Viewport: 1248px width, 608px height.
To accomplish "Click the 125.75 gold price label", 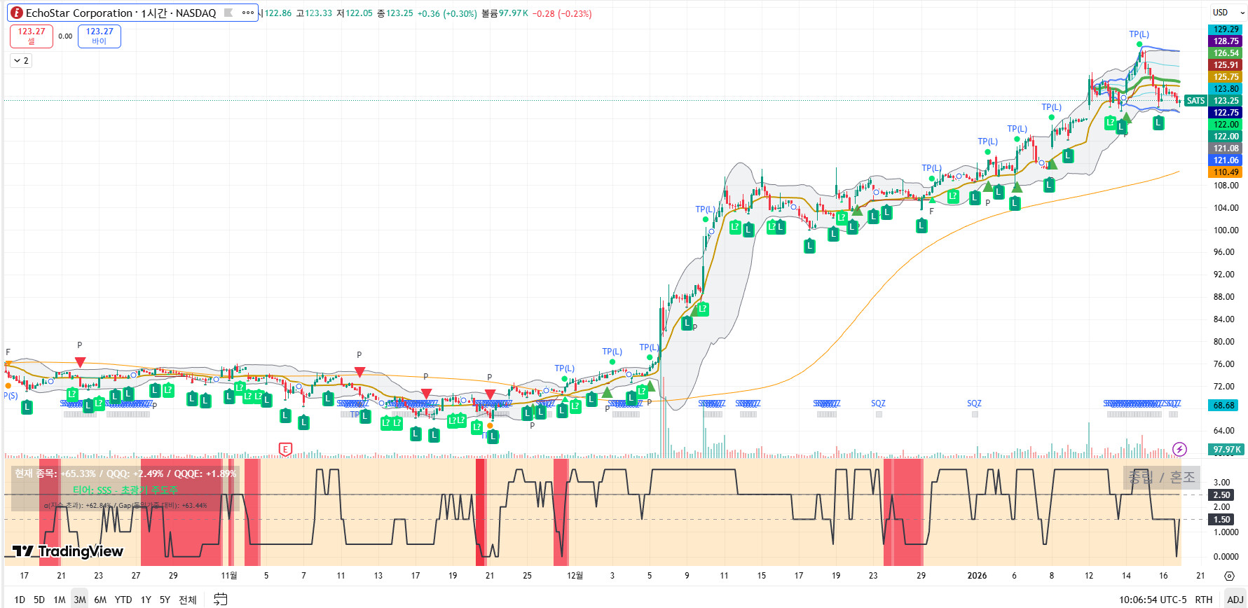I will pos(1226,77).
